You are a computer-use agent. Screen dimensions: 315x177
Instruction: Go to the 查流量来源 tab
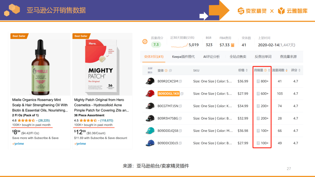point(288,57)
